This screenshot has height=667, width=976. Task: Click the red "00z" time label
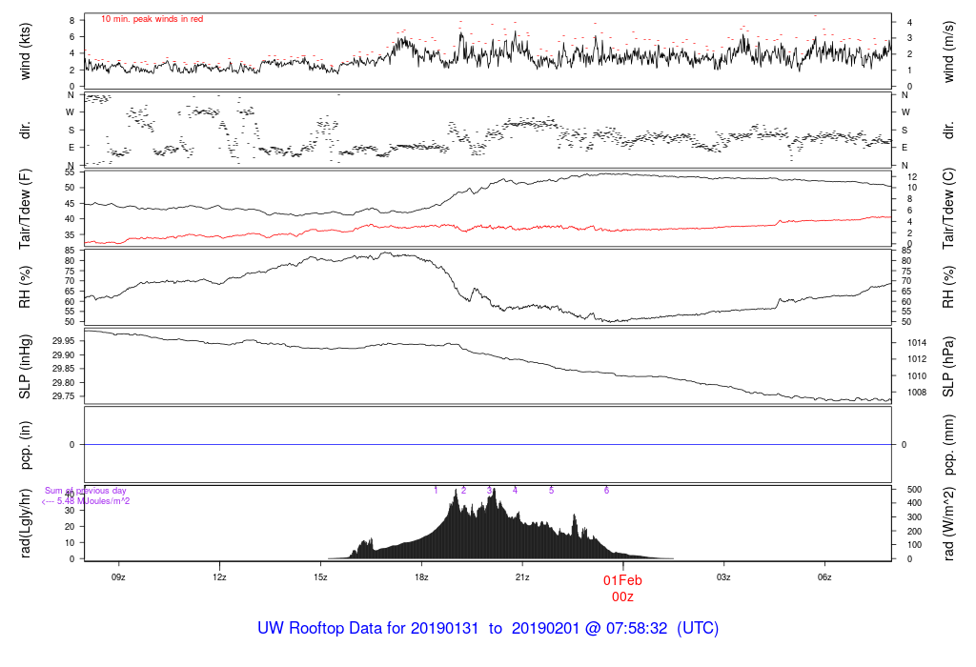[x=622, y=596]
